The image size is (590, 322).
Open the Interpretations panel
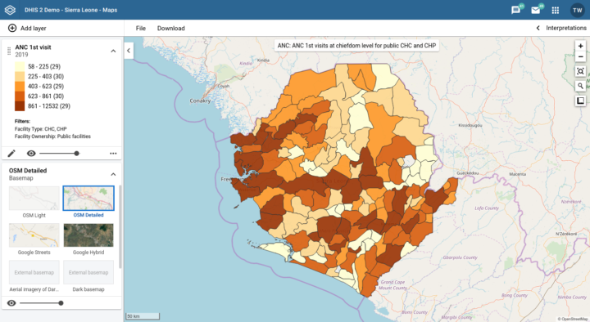click(560, 28)
